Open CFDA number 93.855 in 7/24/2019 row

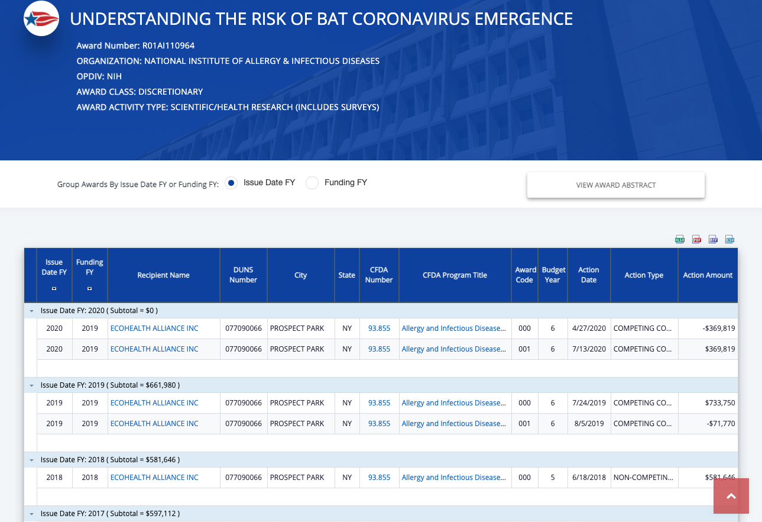(379, 403)
